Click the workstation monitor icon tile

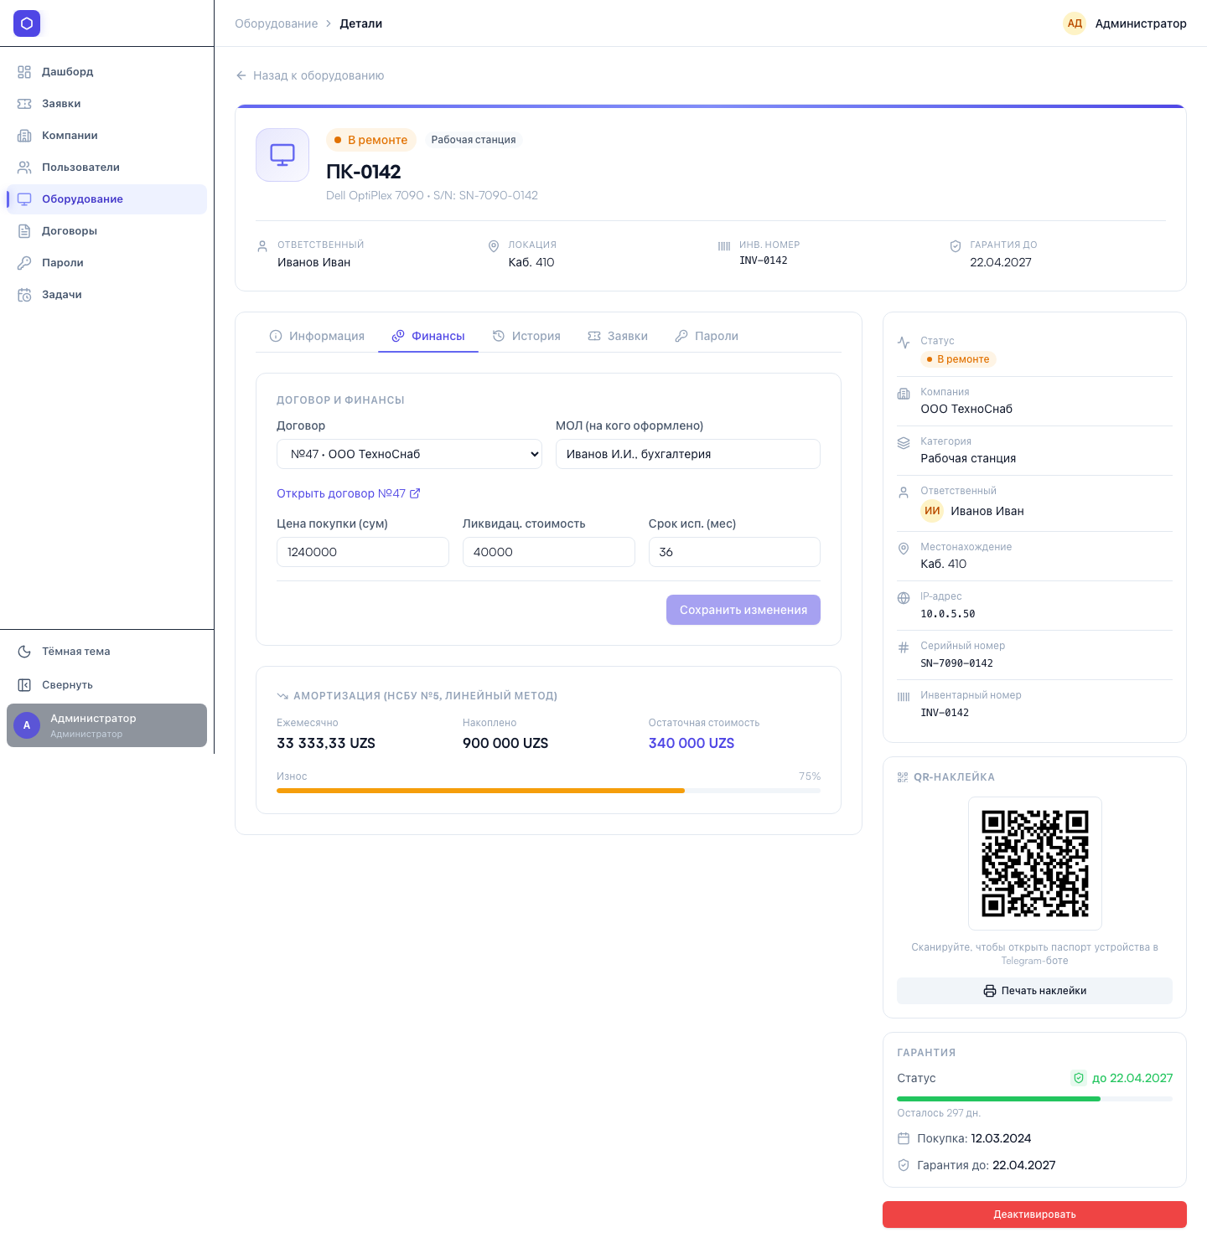tap(282, 155)
